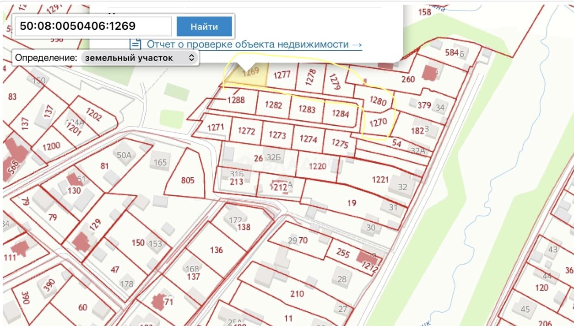Image resolution: width=574 pixels, height=326 pixels.
Task: Click parcel 213 on the map
Action: pyautogui.click(x=236, y=182)
